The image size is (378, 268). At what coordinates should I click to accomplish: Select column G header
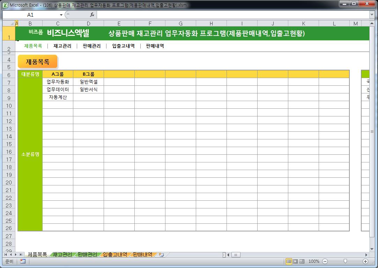tap(180, 24)
